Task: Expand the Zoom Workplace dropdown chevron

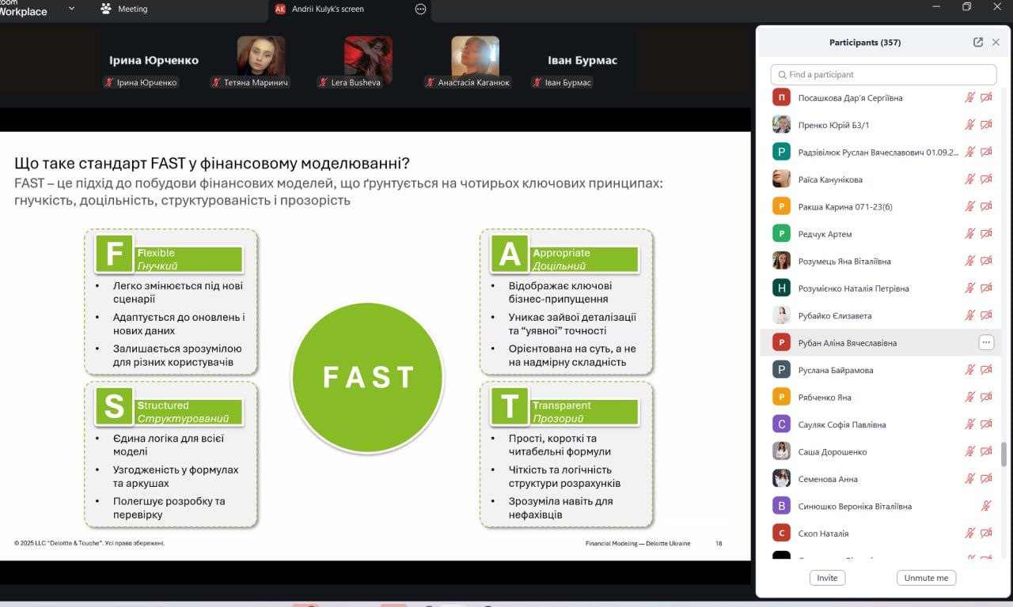Action: pyautogui.click(x=71, y=9)
